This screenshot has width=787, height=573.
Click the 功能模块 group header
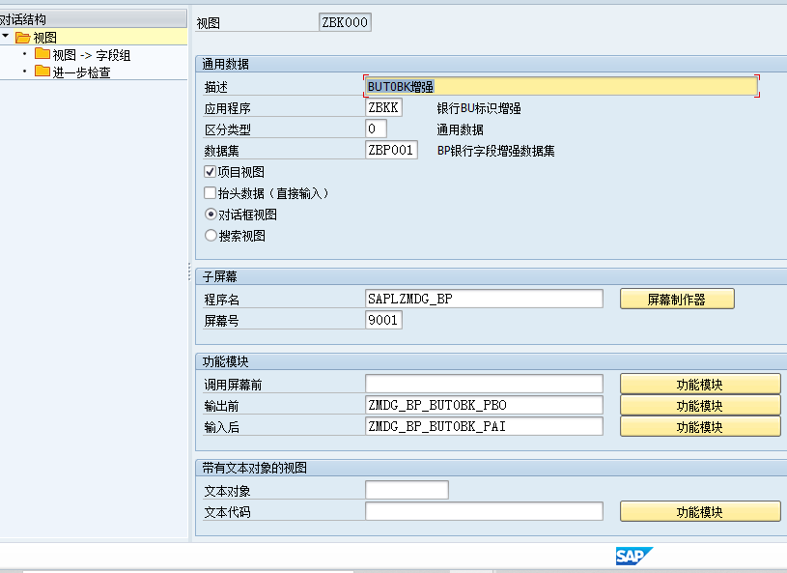pyautogui.click(x=491, y=361)
